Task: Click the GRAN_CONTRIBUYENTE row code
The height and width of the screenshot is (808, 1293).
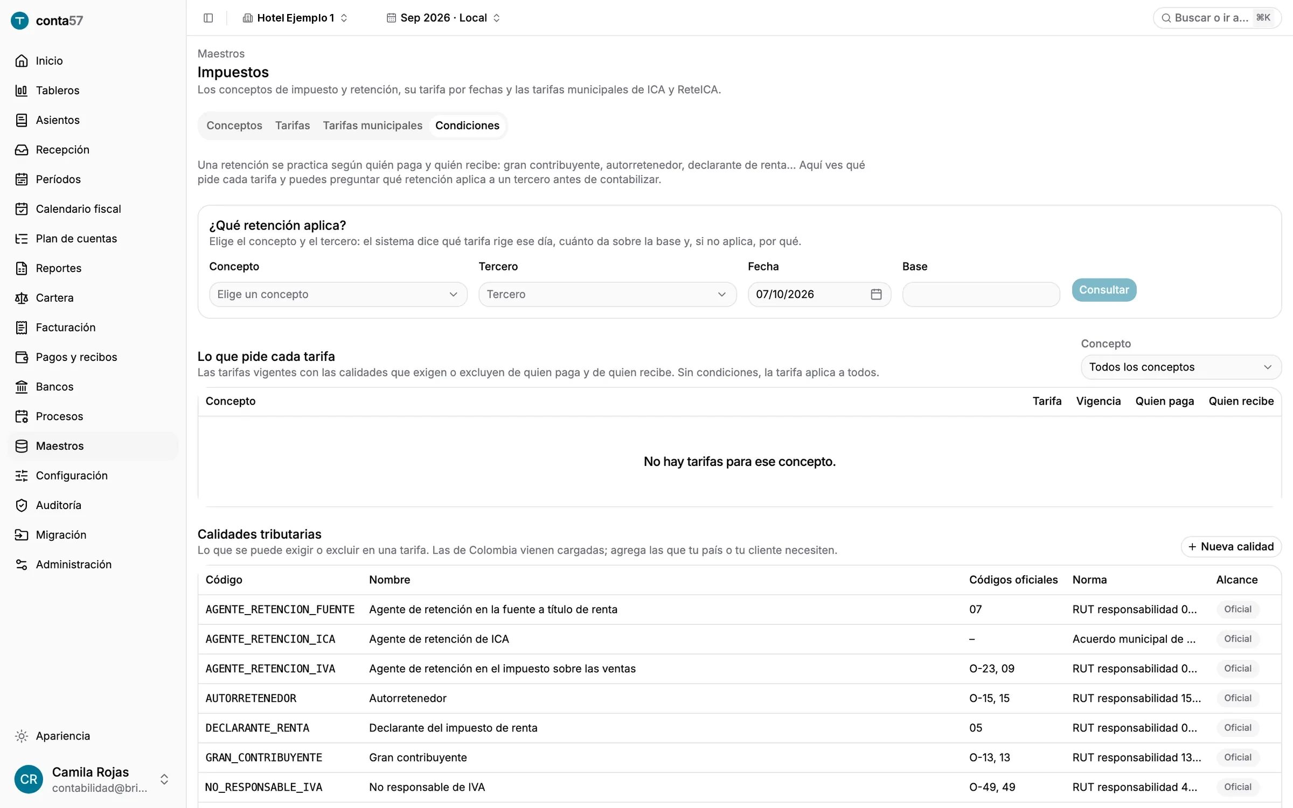Action: click(x=264, y=757)
